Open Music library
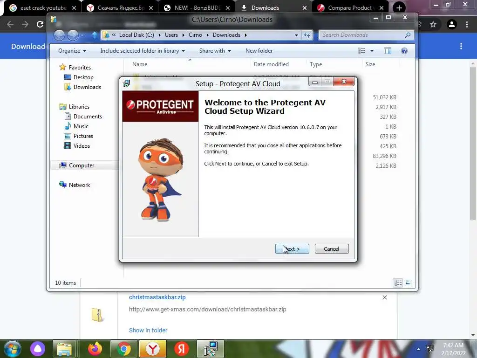 tap(81, 126)
